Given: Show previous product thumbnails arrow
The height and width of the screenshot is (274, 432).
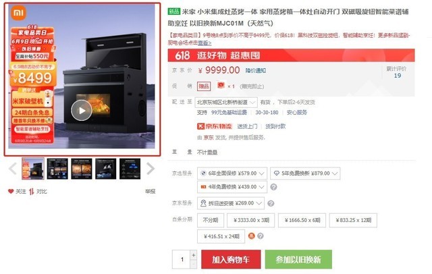Looking at the screenshot, I should point(13,169).
